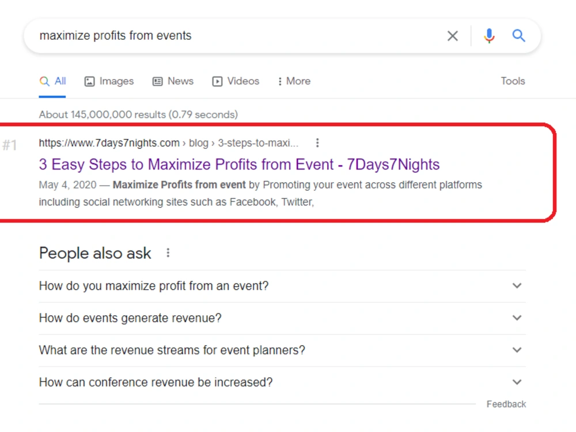
Task: Click the blue magnifying glass search icon
Action: click(519, 36)
